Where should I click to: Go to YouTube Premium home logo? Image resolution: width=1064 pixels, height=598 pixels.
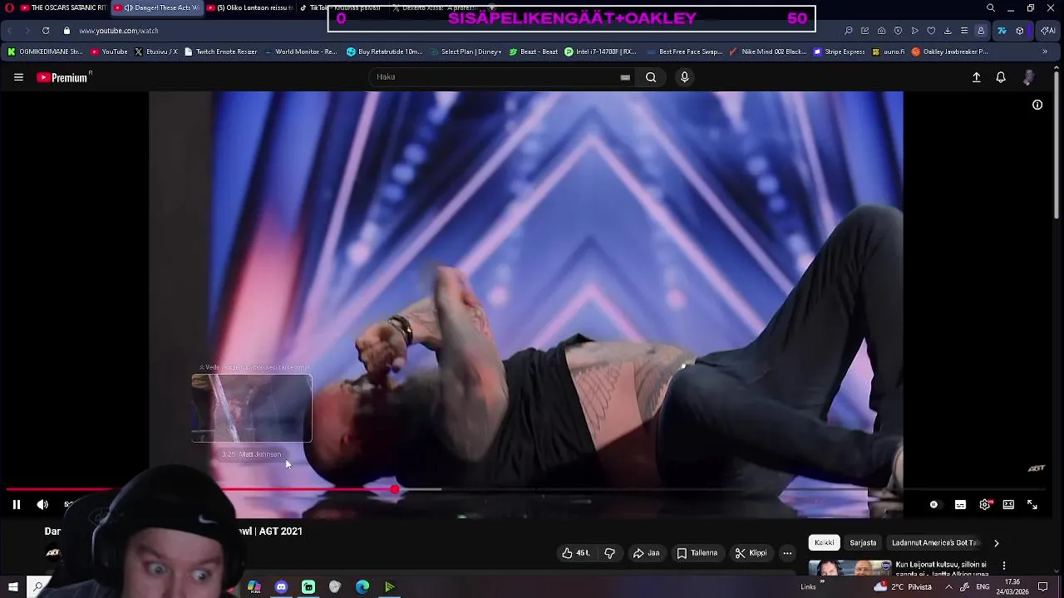[63, 77]
